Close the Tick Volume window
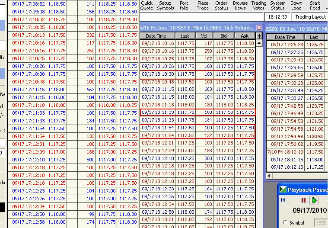Image resolution: width=328 pixels, height=228 pixels. pos(259,27)
